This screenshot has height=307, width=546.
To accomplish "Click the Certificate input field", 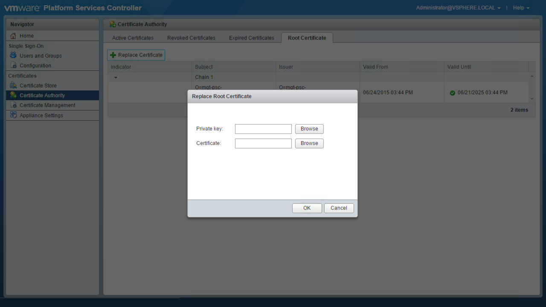I will point(263,143).
